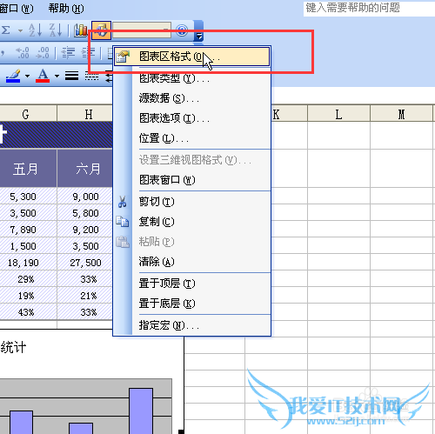Screen dimensions: 435x434
Task: Select the tallest purple chart bar
Action: point(141,411)
